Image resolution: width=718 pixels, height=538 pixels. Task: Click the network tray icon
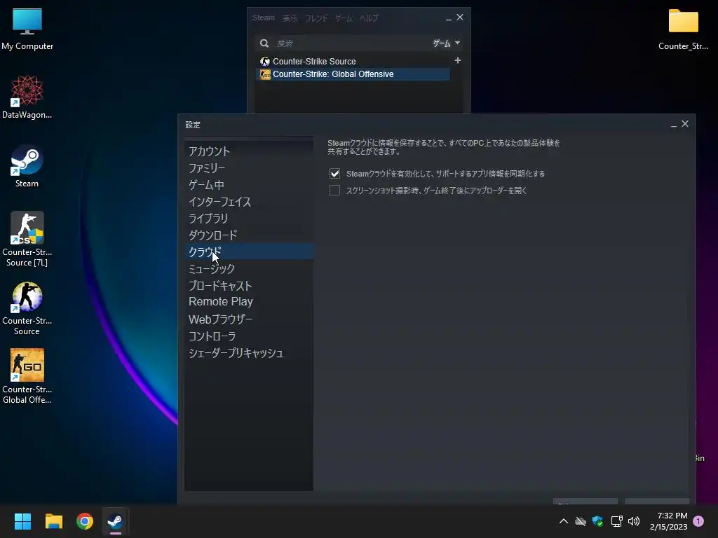pos(617,521)
